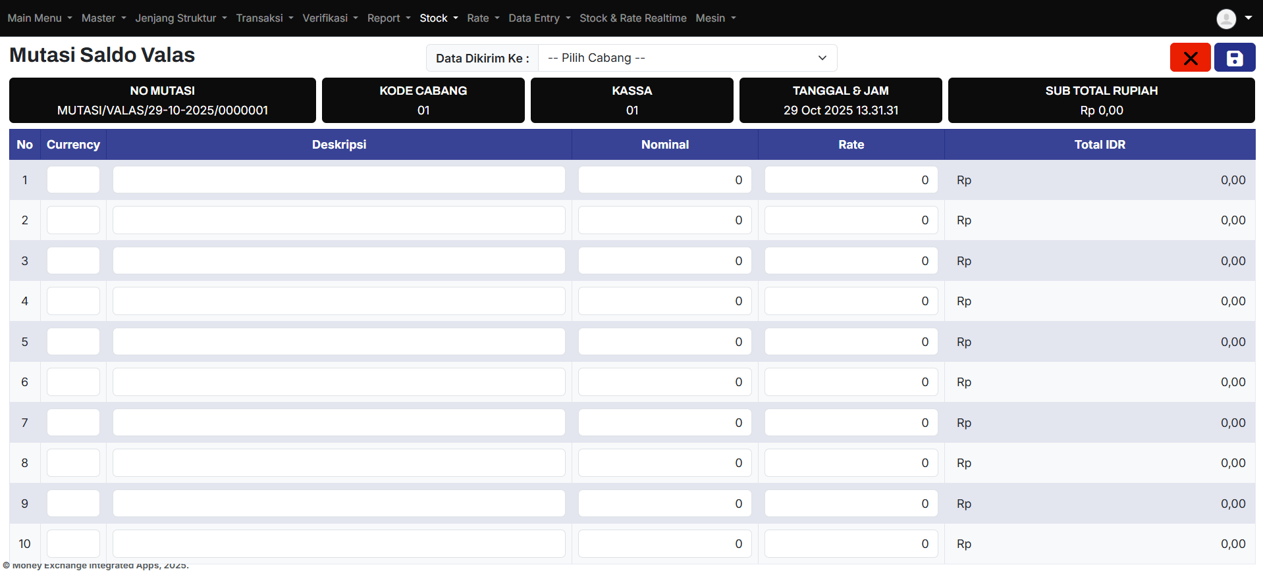Open the Jenjang Struktur menu
The image size is (1263, 571).
[180, 18]
